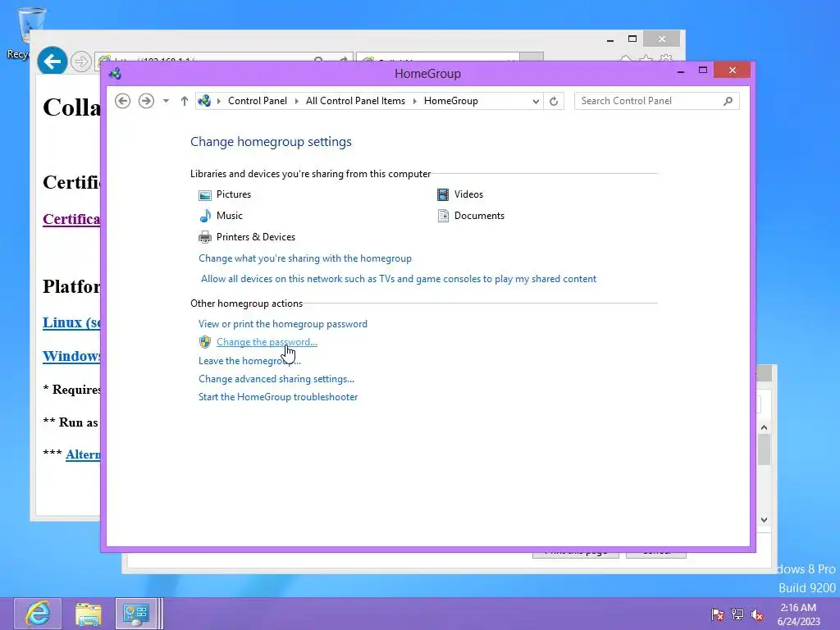
Task: Click the Videos library icon
Action: click(442, 194)
